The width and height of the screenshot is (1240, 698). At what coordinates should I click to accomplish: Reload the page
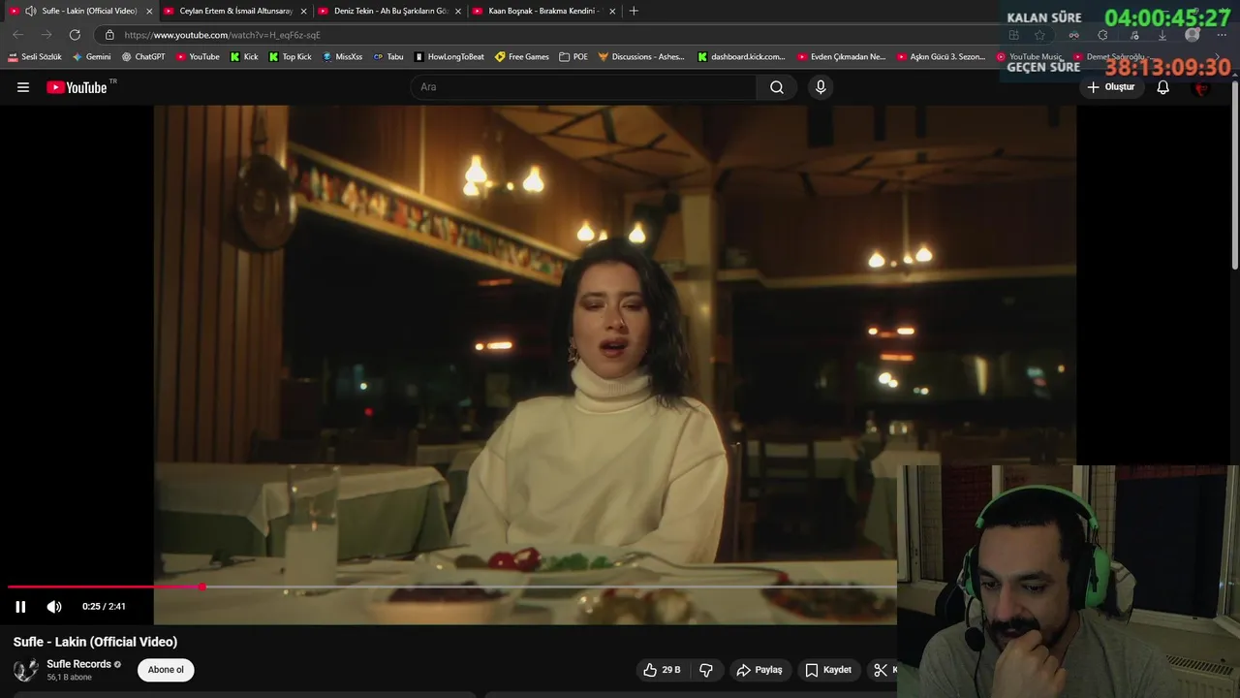[x=75, y=35]
